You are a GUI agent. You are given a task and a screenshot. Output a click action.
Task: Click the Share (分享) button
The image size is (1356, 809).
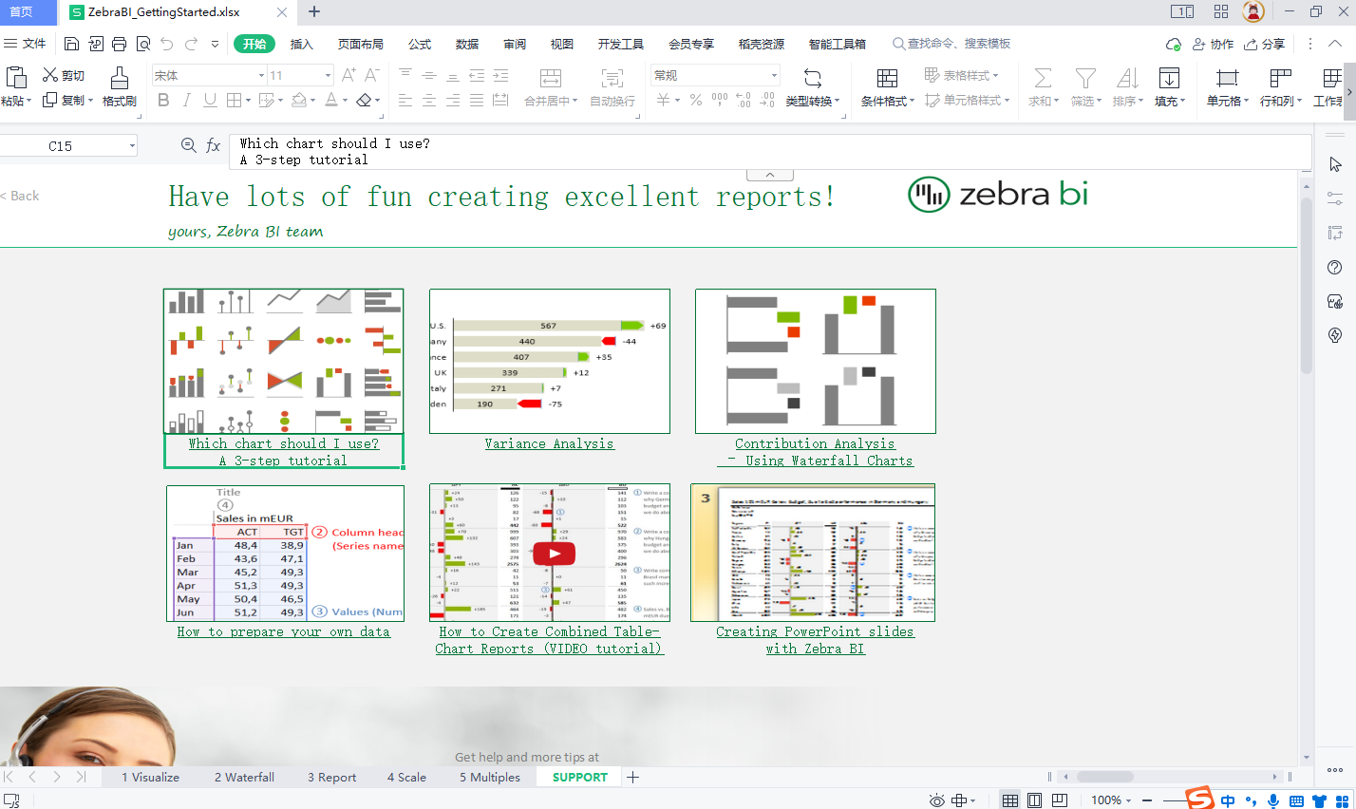pyautogui.click(x=1265, y=44)
